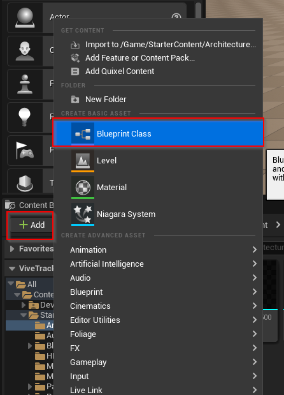
Task: Click the Import to Architecture icon
Action: [75, 45]
